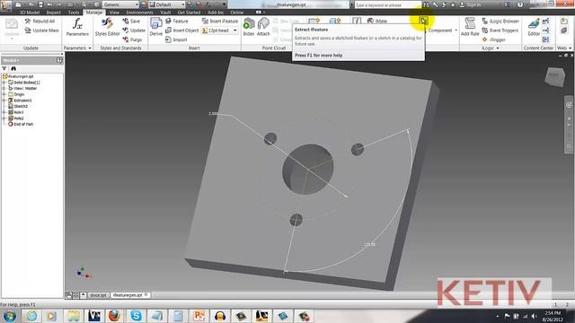Click Insert Object
The width and height of the screenshot is (575, 323).
181,31
